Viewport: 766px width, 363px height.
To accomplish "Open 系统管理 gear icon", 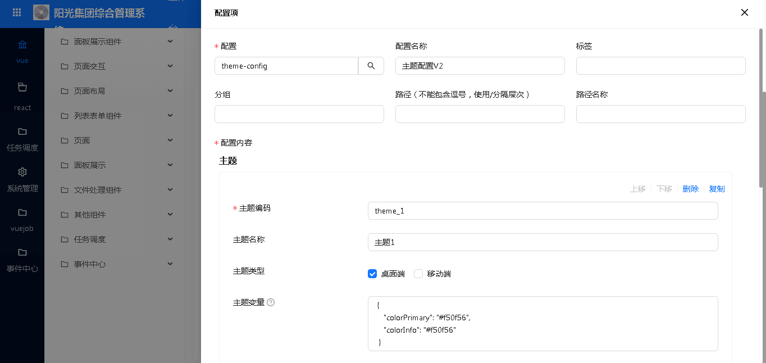I will pyautogui.click(x=22, y=171).
